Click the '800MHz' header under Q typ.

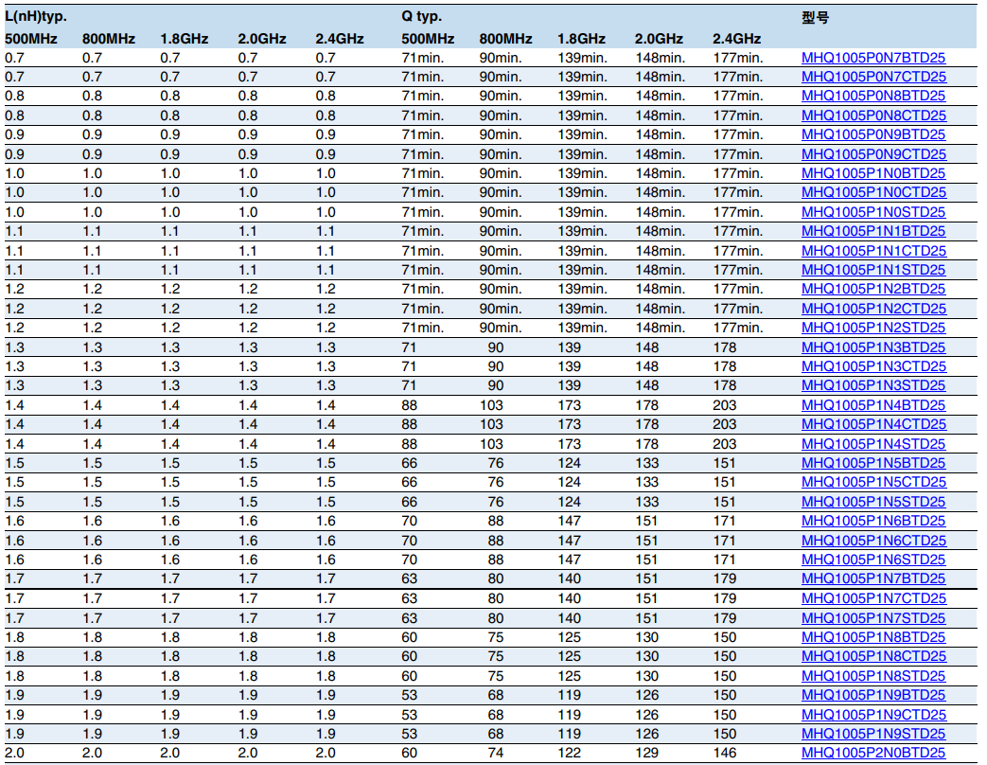tap(506, 39)
